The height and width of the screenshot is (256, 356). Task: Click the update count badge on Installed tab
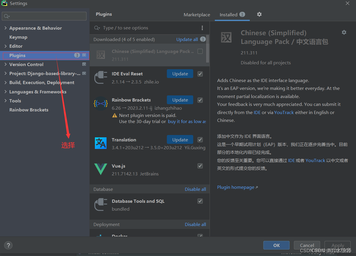tap(242, 14)
